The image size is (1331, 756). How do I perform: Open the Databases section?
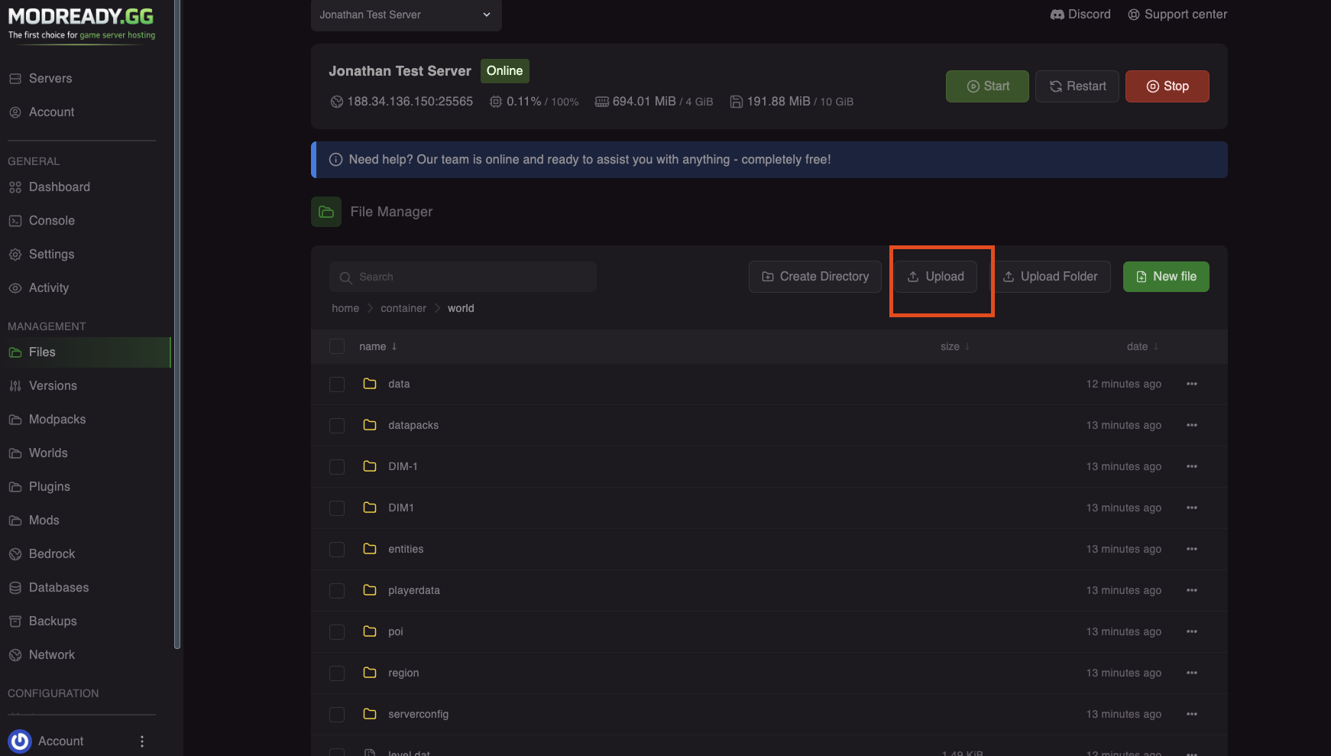58,587
